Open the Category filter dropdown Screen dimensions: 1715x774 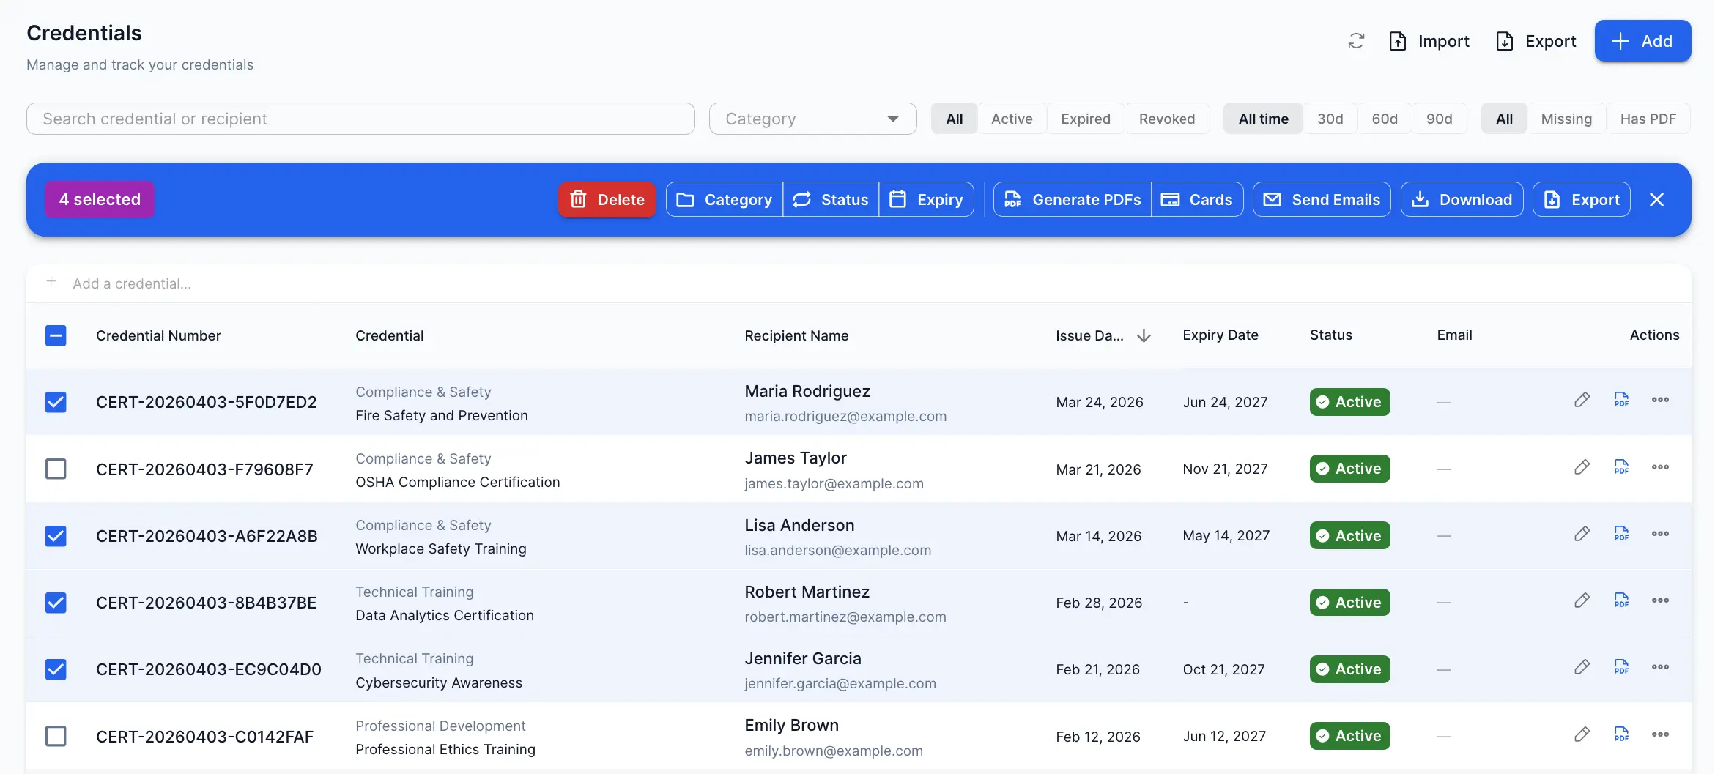click(x=812, y=118)
